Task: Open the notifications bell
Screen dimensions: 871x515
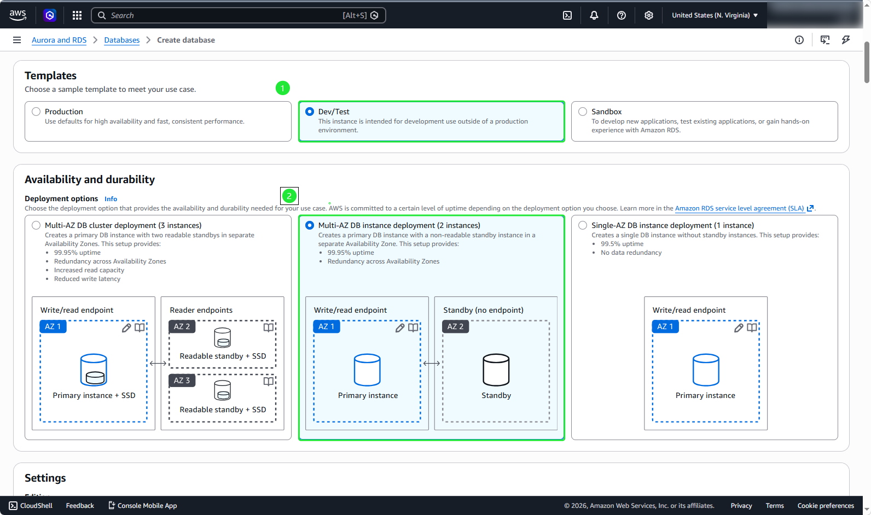Action: [594, 15]
